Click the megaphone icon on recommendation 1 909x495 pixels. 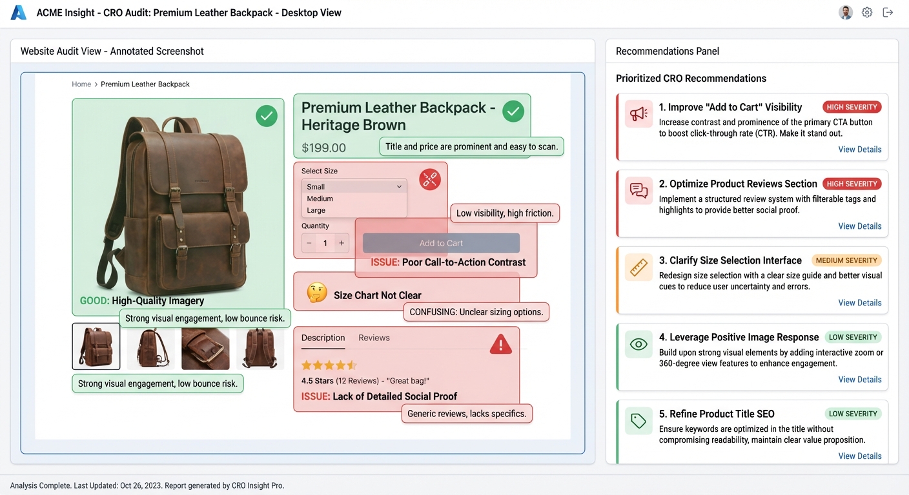pos(638,114)
